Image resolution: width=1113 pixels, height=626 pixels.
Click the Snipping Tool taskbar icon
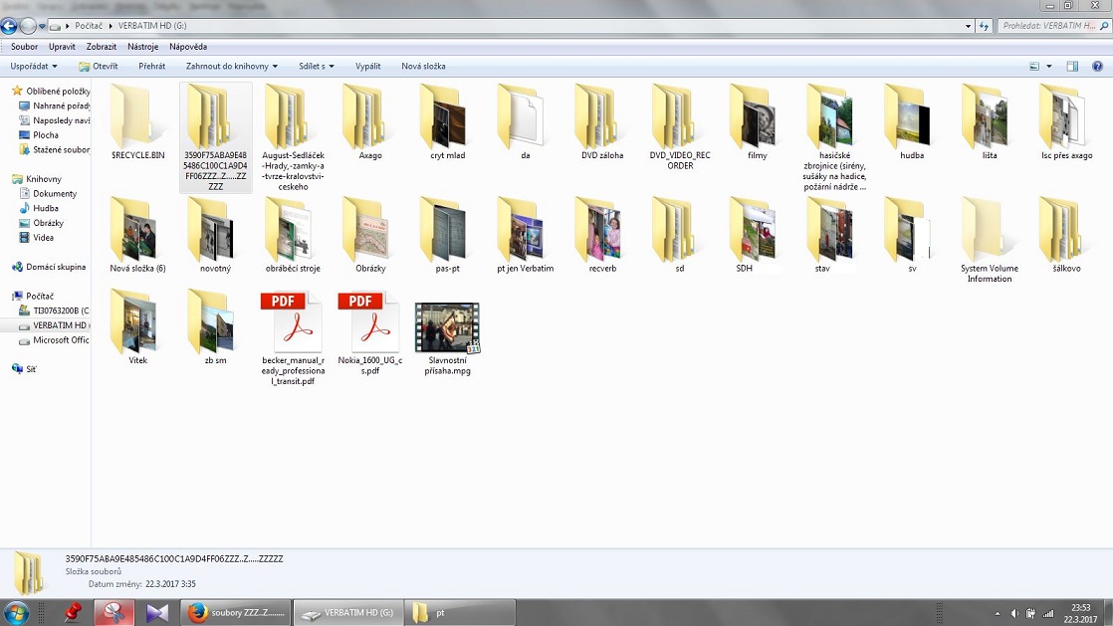pyautogui.click(x=114, y=613)
